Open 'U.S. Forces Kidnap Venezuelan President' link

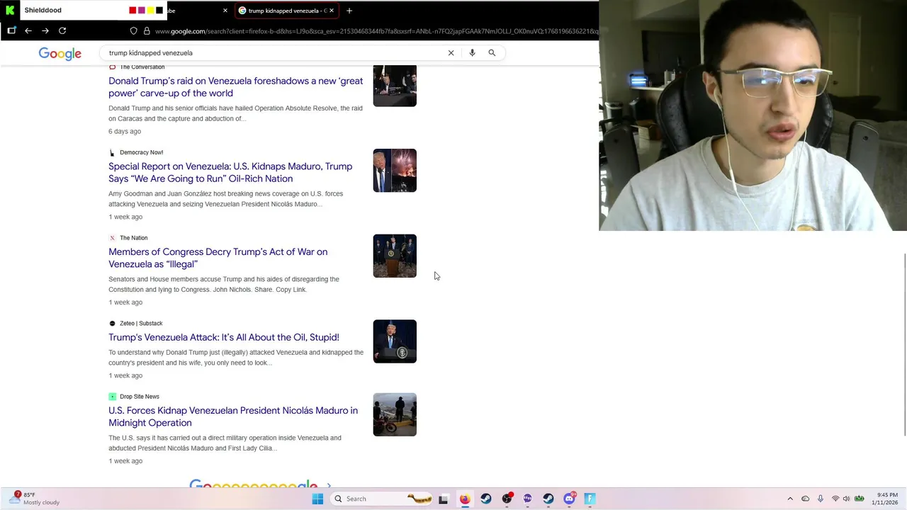[x=233, y=416]
